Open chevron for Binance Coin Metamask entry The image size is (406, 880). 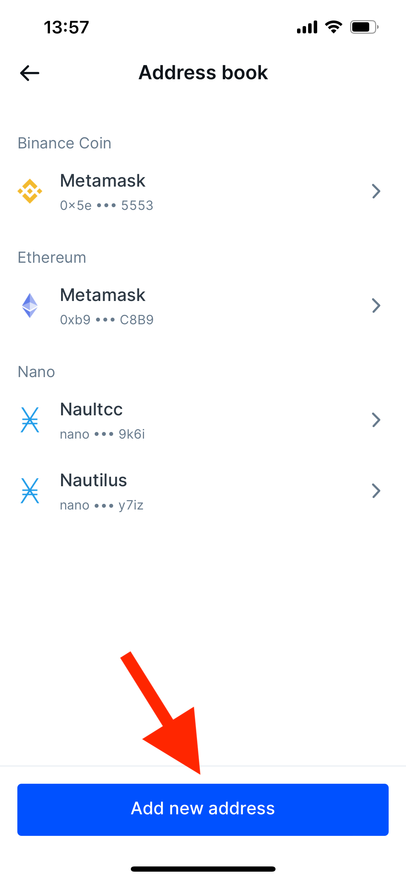click(376, 191)
